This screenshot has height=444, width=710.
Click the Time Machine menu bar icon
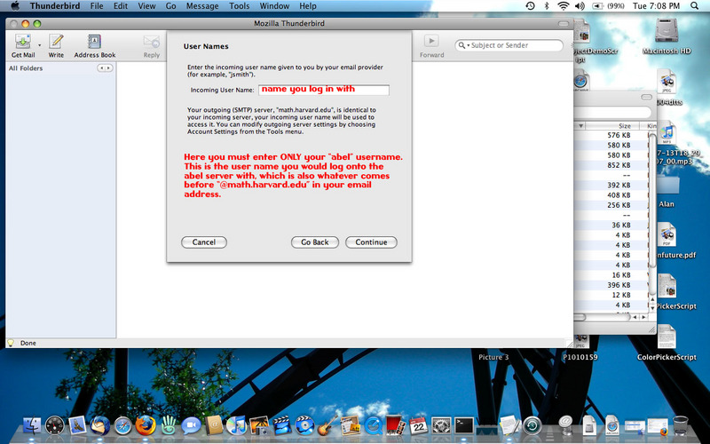(530, 6)
